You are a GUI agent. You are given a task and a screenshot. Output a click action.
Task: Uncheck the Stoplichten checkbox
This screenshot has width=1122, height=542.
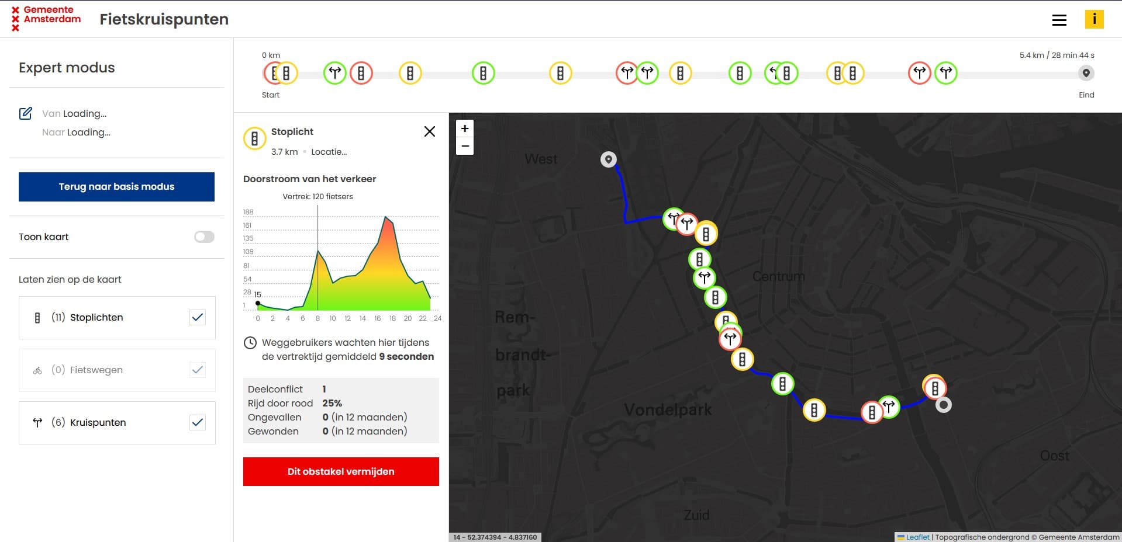coord(198,317)
